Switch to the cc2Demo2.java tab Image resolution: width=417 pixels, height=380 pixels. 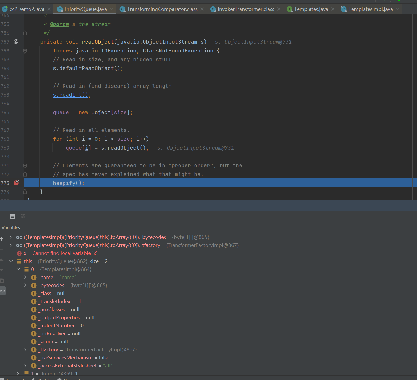27,9
